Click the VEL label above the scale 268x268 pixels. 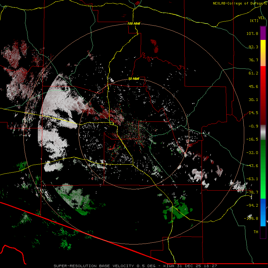point(261,18)
